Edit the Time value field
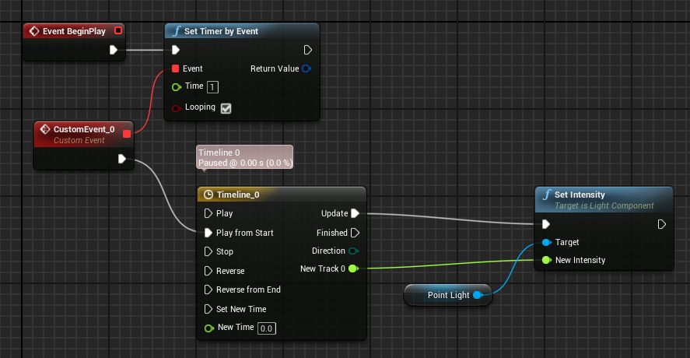The width and height of the screenshot is (690, 358). [212, 86]
